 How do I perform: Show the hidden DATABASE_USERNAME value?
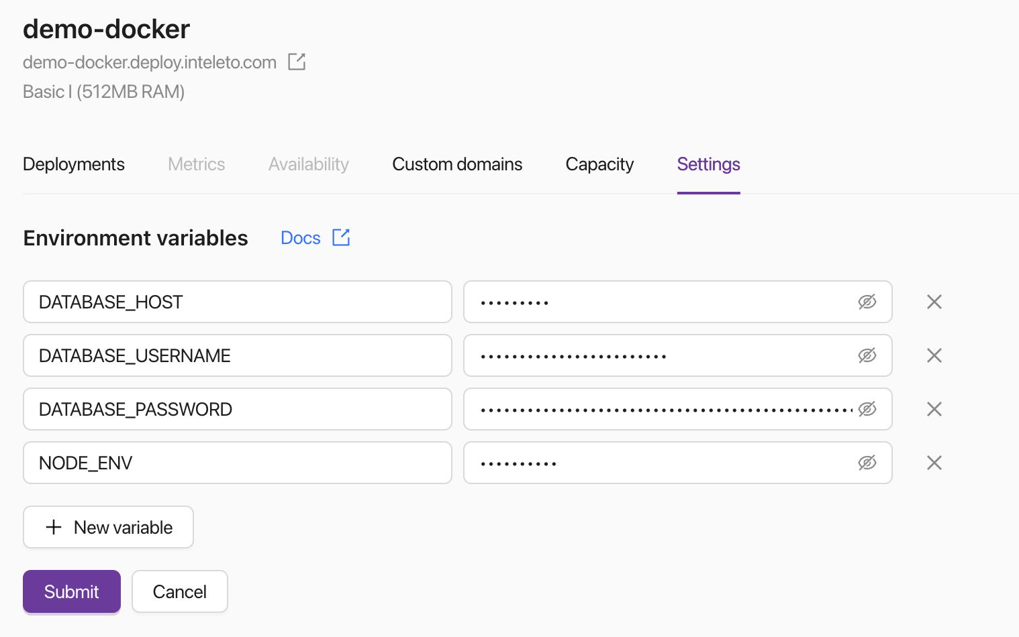coord(867,355)
